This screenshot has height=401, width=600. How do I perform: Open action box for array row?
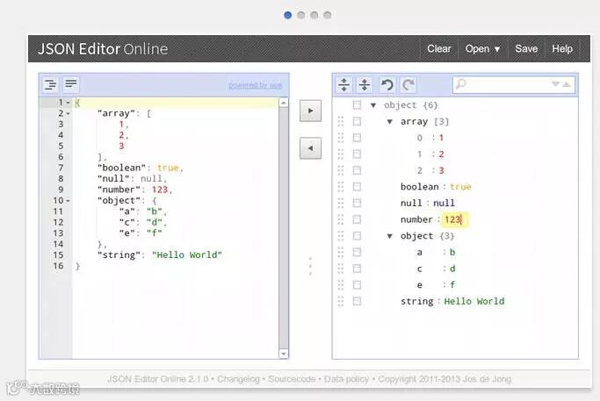(x=357, y=122)
